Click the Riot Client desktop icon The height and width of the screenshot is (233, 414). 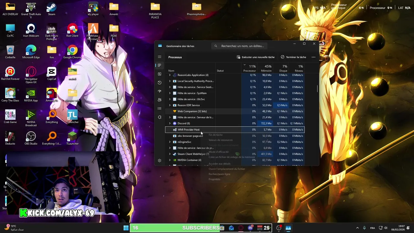click(x=72, y=31)
